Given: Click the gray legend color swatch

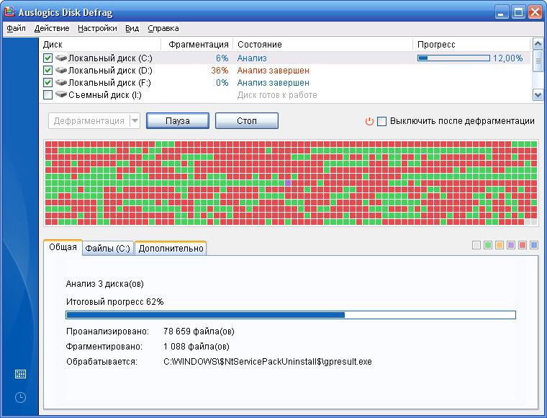Looking at the screenshot, I should [476, 245].
